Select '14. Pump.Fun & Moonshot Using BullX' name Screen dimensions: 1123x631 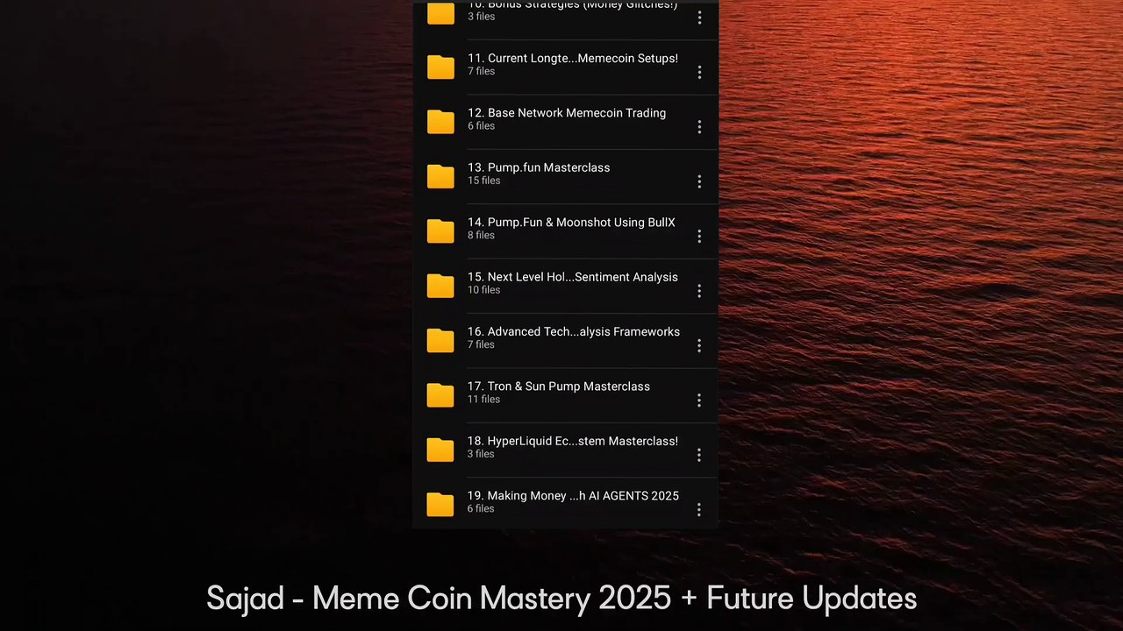[571, 223]
